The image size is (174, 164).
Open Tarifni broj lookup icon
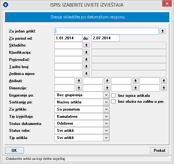click(x=86, y=67)
